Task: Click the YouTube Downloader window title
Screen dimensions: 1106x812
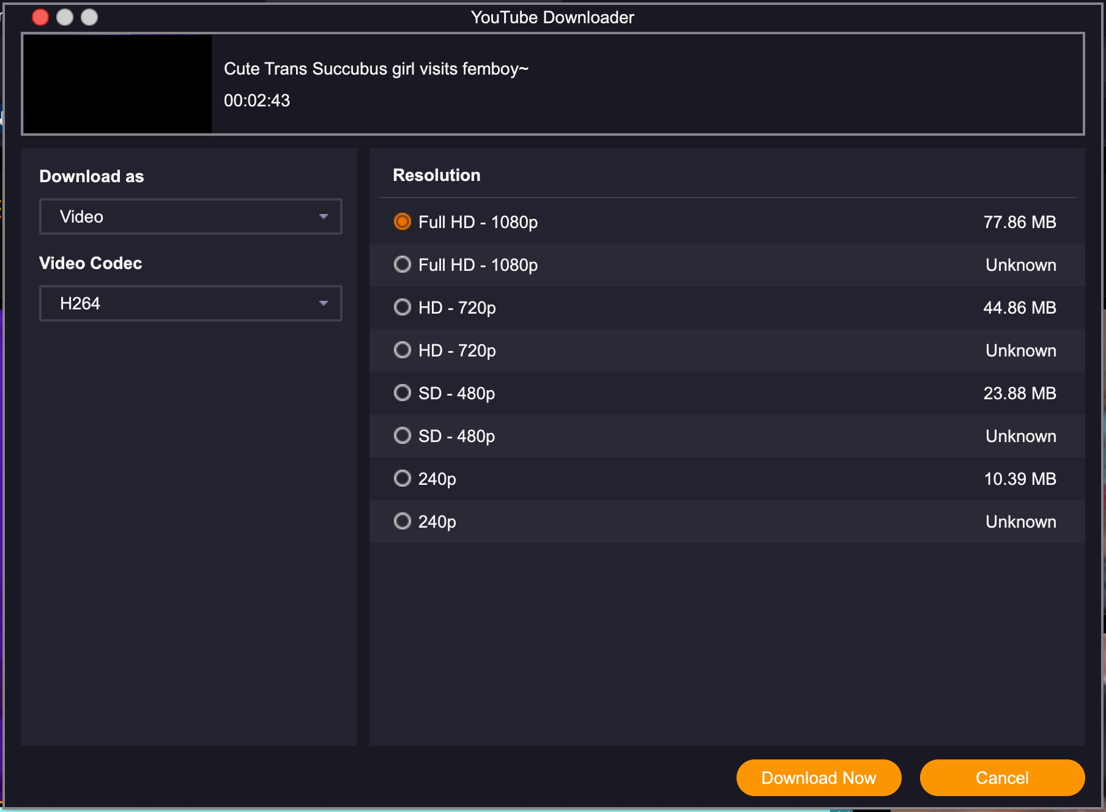Action: click(x=552, y=17)
